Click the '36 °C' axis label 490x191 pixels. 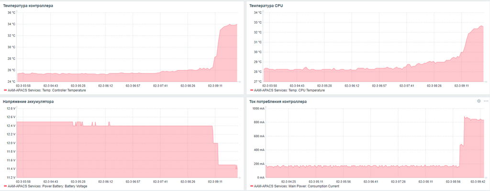[11, 13]
